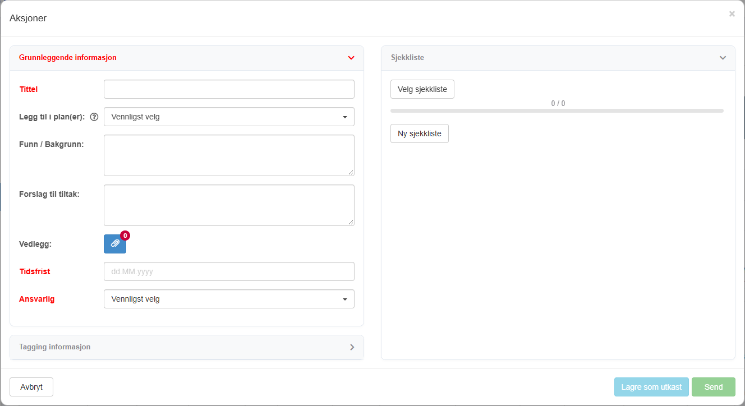Click into the Forslag til tiltak text area
Viewport: 745px width, 406px height.
[229, 205]
